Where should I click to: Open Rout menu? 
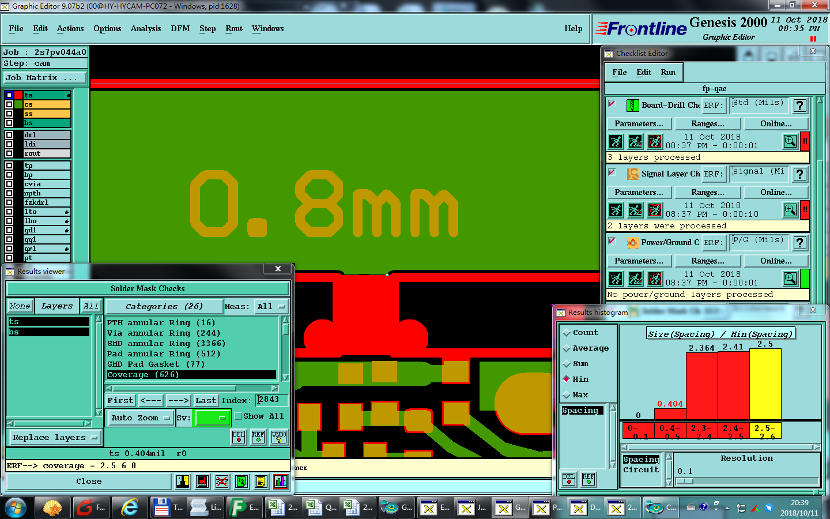234,28
